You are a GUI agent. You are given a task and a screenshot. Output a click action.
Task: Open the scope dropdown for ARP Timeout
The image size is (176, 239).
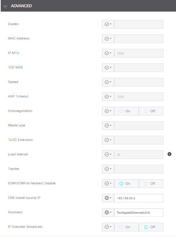108,97
